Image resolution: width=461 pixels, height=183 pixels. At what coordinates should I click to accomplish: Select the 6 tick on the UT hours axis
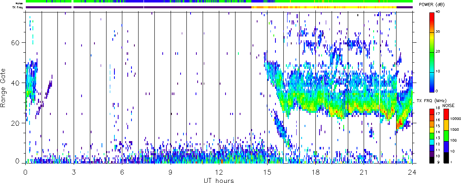coord(122,172)
